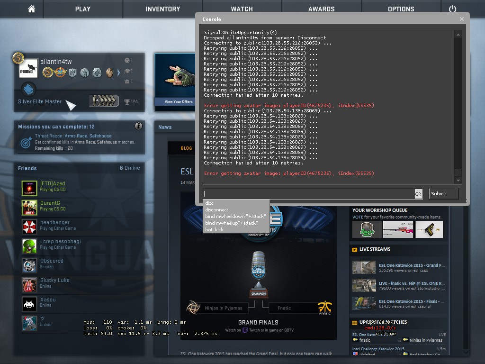
Task: Expand more medals with chevron arrow
Action: coord(118,73)
